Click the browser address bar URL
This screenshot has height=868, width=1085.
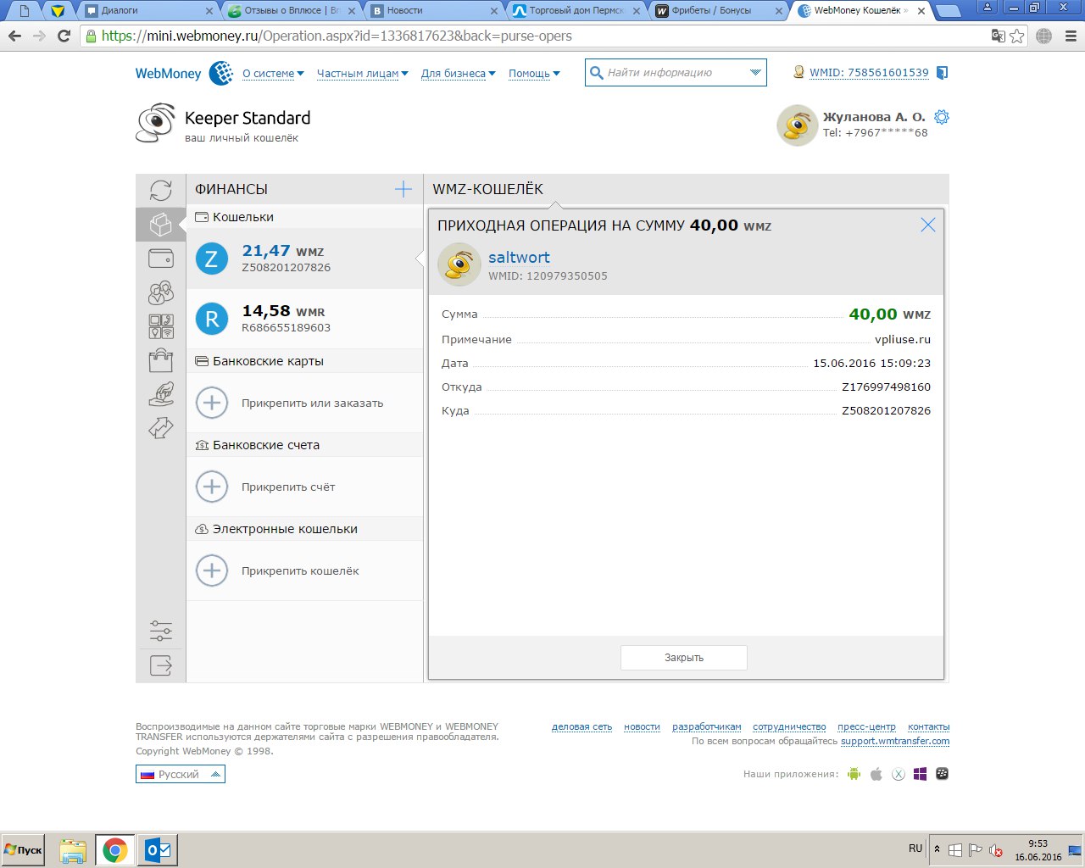(337, 36)
